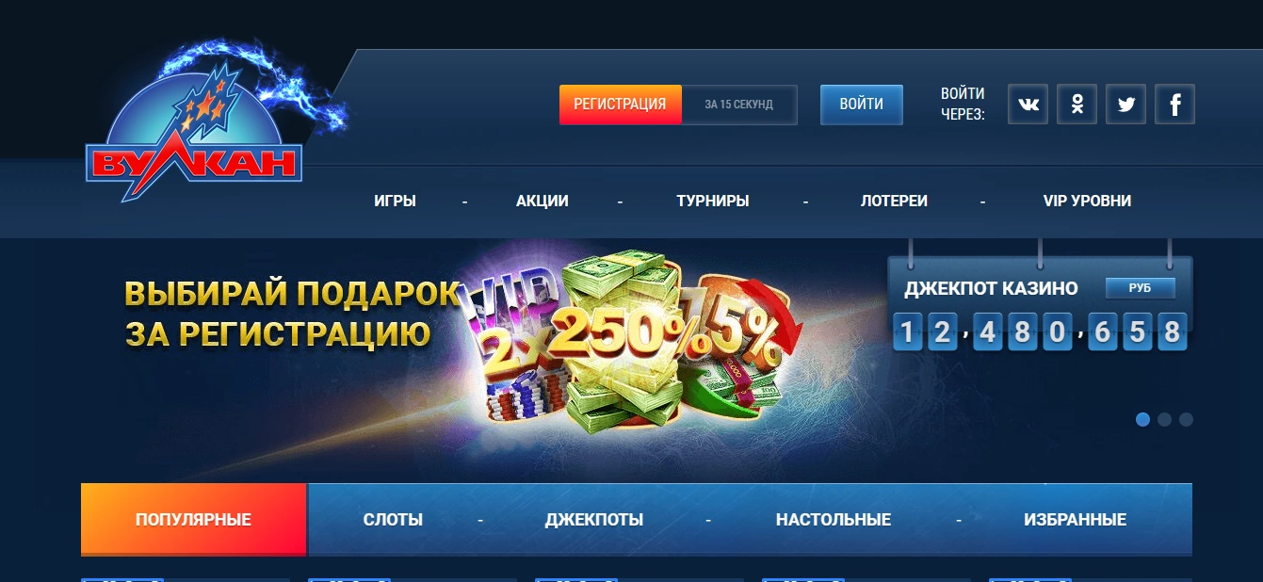Open the ИГРЫ menu item
The width and height of the screenshot is (1263, 582).
(x=395, y=201)
